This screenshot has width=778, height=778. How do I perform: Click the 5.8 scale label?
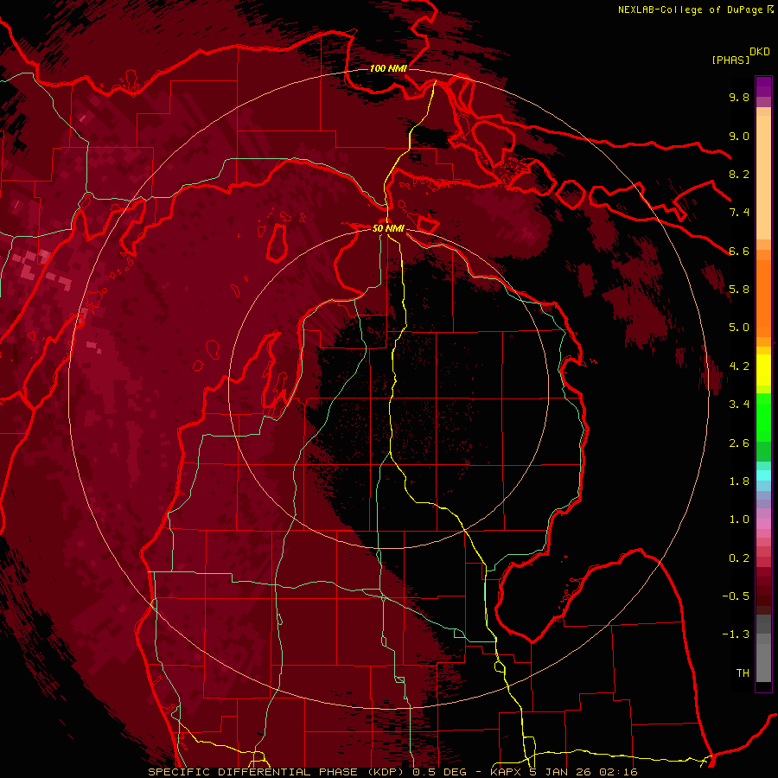pos(739,290)
